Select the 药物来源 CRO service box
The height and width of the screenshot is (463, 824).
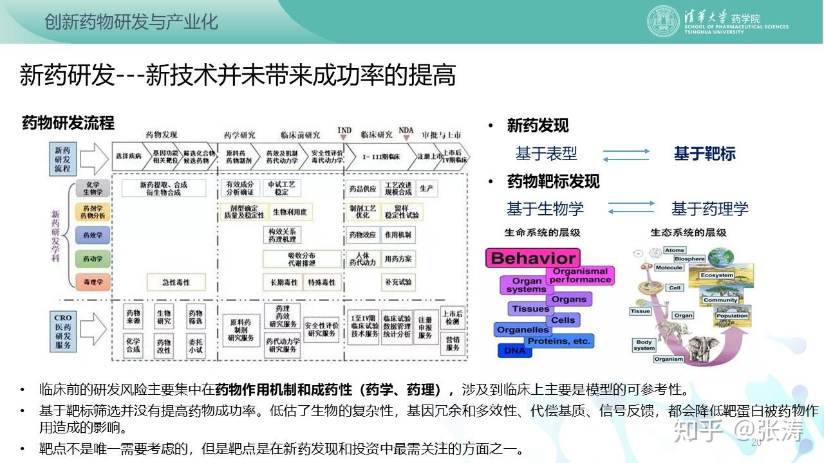tap(133, 316)
